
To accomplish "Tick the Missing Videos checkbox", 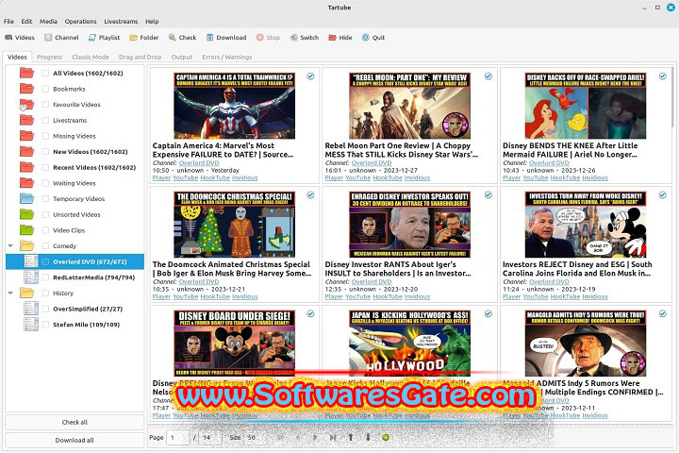I will tap(45, 136).
